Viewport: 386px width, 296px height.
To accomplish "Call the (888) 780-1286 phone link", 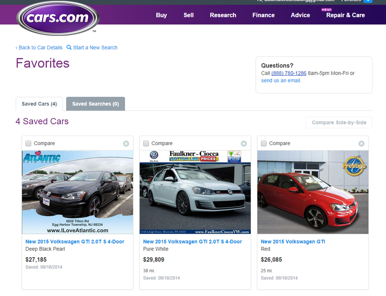I will [289, 73].
